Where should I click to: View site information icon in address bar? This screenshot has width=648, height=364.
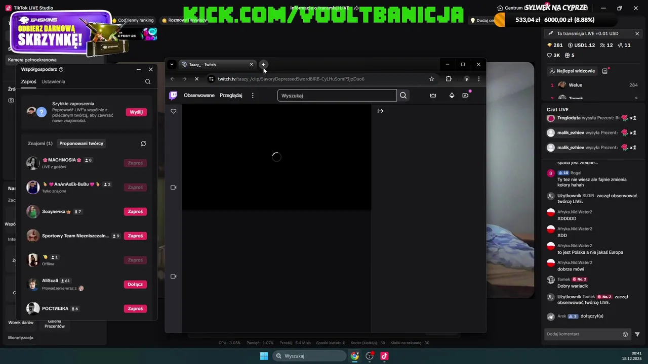(211, 79)
